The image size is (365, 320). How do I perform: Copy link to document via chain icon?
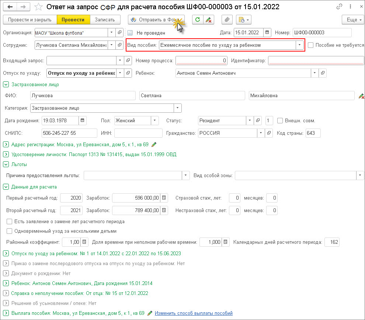339,7
